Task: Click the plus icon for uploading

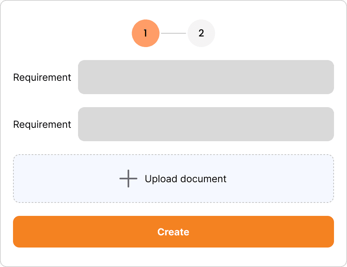Action: coord(128,179)
